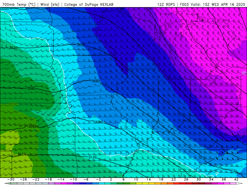Click the 3120 contour label in green shading
247x185 pixels.
pos(22,154)
